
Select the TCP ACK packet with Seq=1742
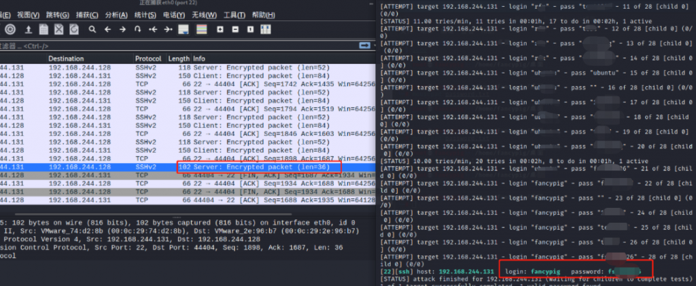pos(188,84)
